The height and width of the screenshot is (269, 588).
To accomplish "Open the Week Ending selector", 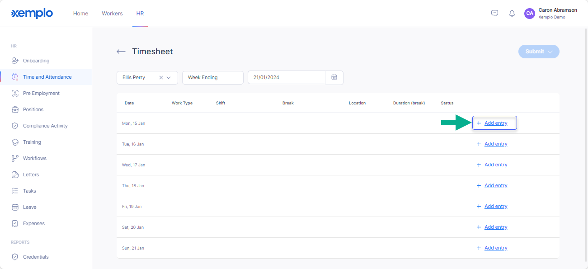I will 213,77.
